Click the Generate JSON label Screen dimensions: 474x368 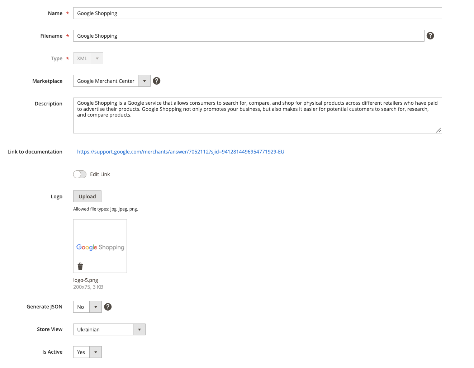pyautogui.click(x=44, y=307)
